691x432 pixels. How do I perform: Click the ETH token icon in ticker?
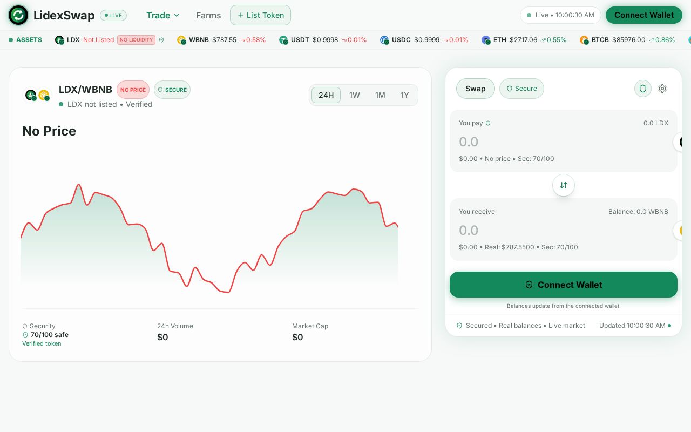pos(486,40)
